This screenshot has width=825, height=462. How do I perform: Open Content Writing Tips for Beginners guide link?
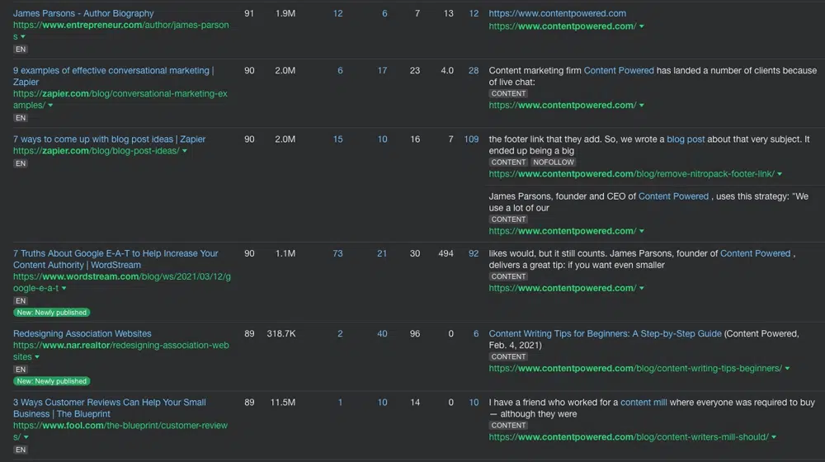click(x=605, y=333)
